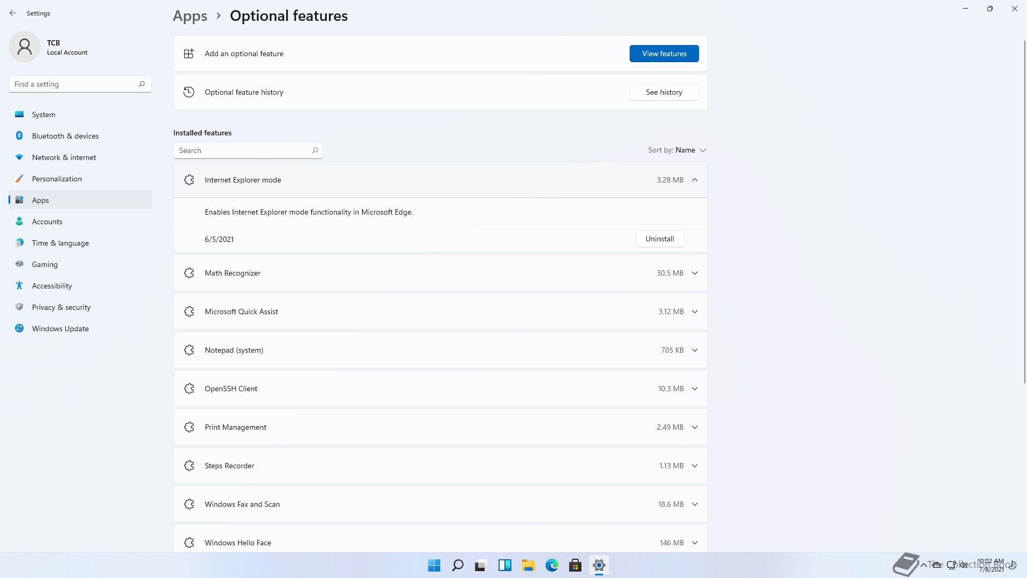Click the TCB user account avatar
Screen dimensions: 1027x578
[25, 47]
